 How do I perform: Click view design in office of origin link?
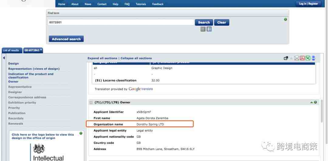tap(43, 136)
